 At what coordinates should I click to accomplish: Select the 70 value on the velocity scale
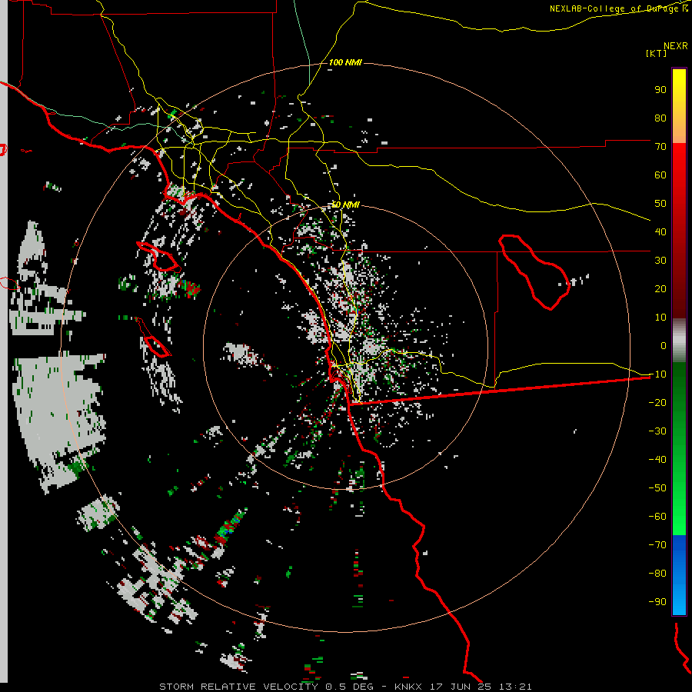(x=660, y=147)
